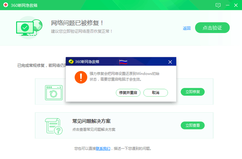242x159 pixels.
Task: Click the 点击查看常见问题解决方案 description text
Action: click(x=94, y=129)
